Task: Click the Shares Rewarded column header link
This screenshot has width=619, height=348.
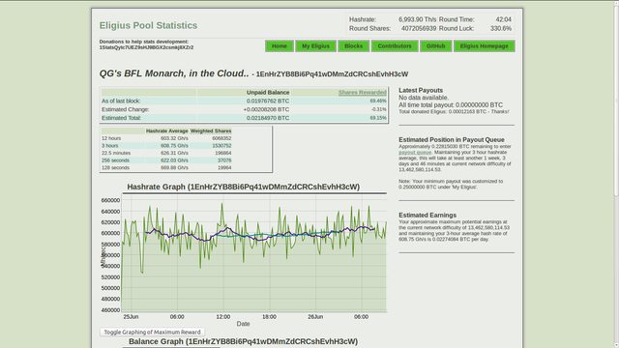Action: [363, 93]
